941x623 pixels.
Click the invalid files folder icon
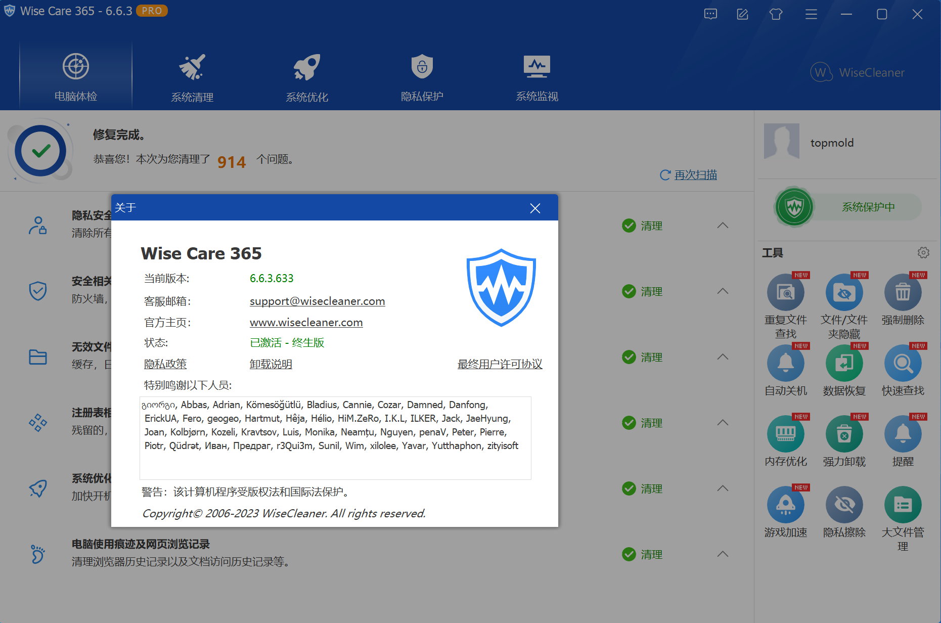tap(38, 357)
